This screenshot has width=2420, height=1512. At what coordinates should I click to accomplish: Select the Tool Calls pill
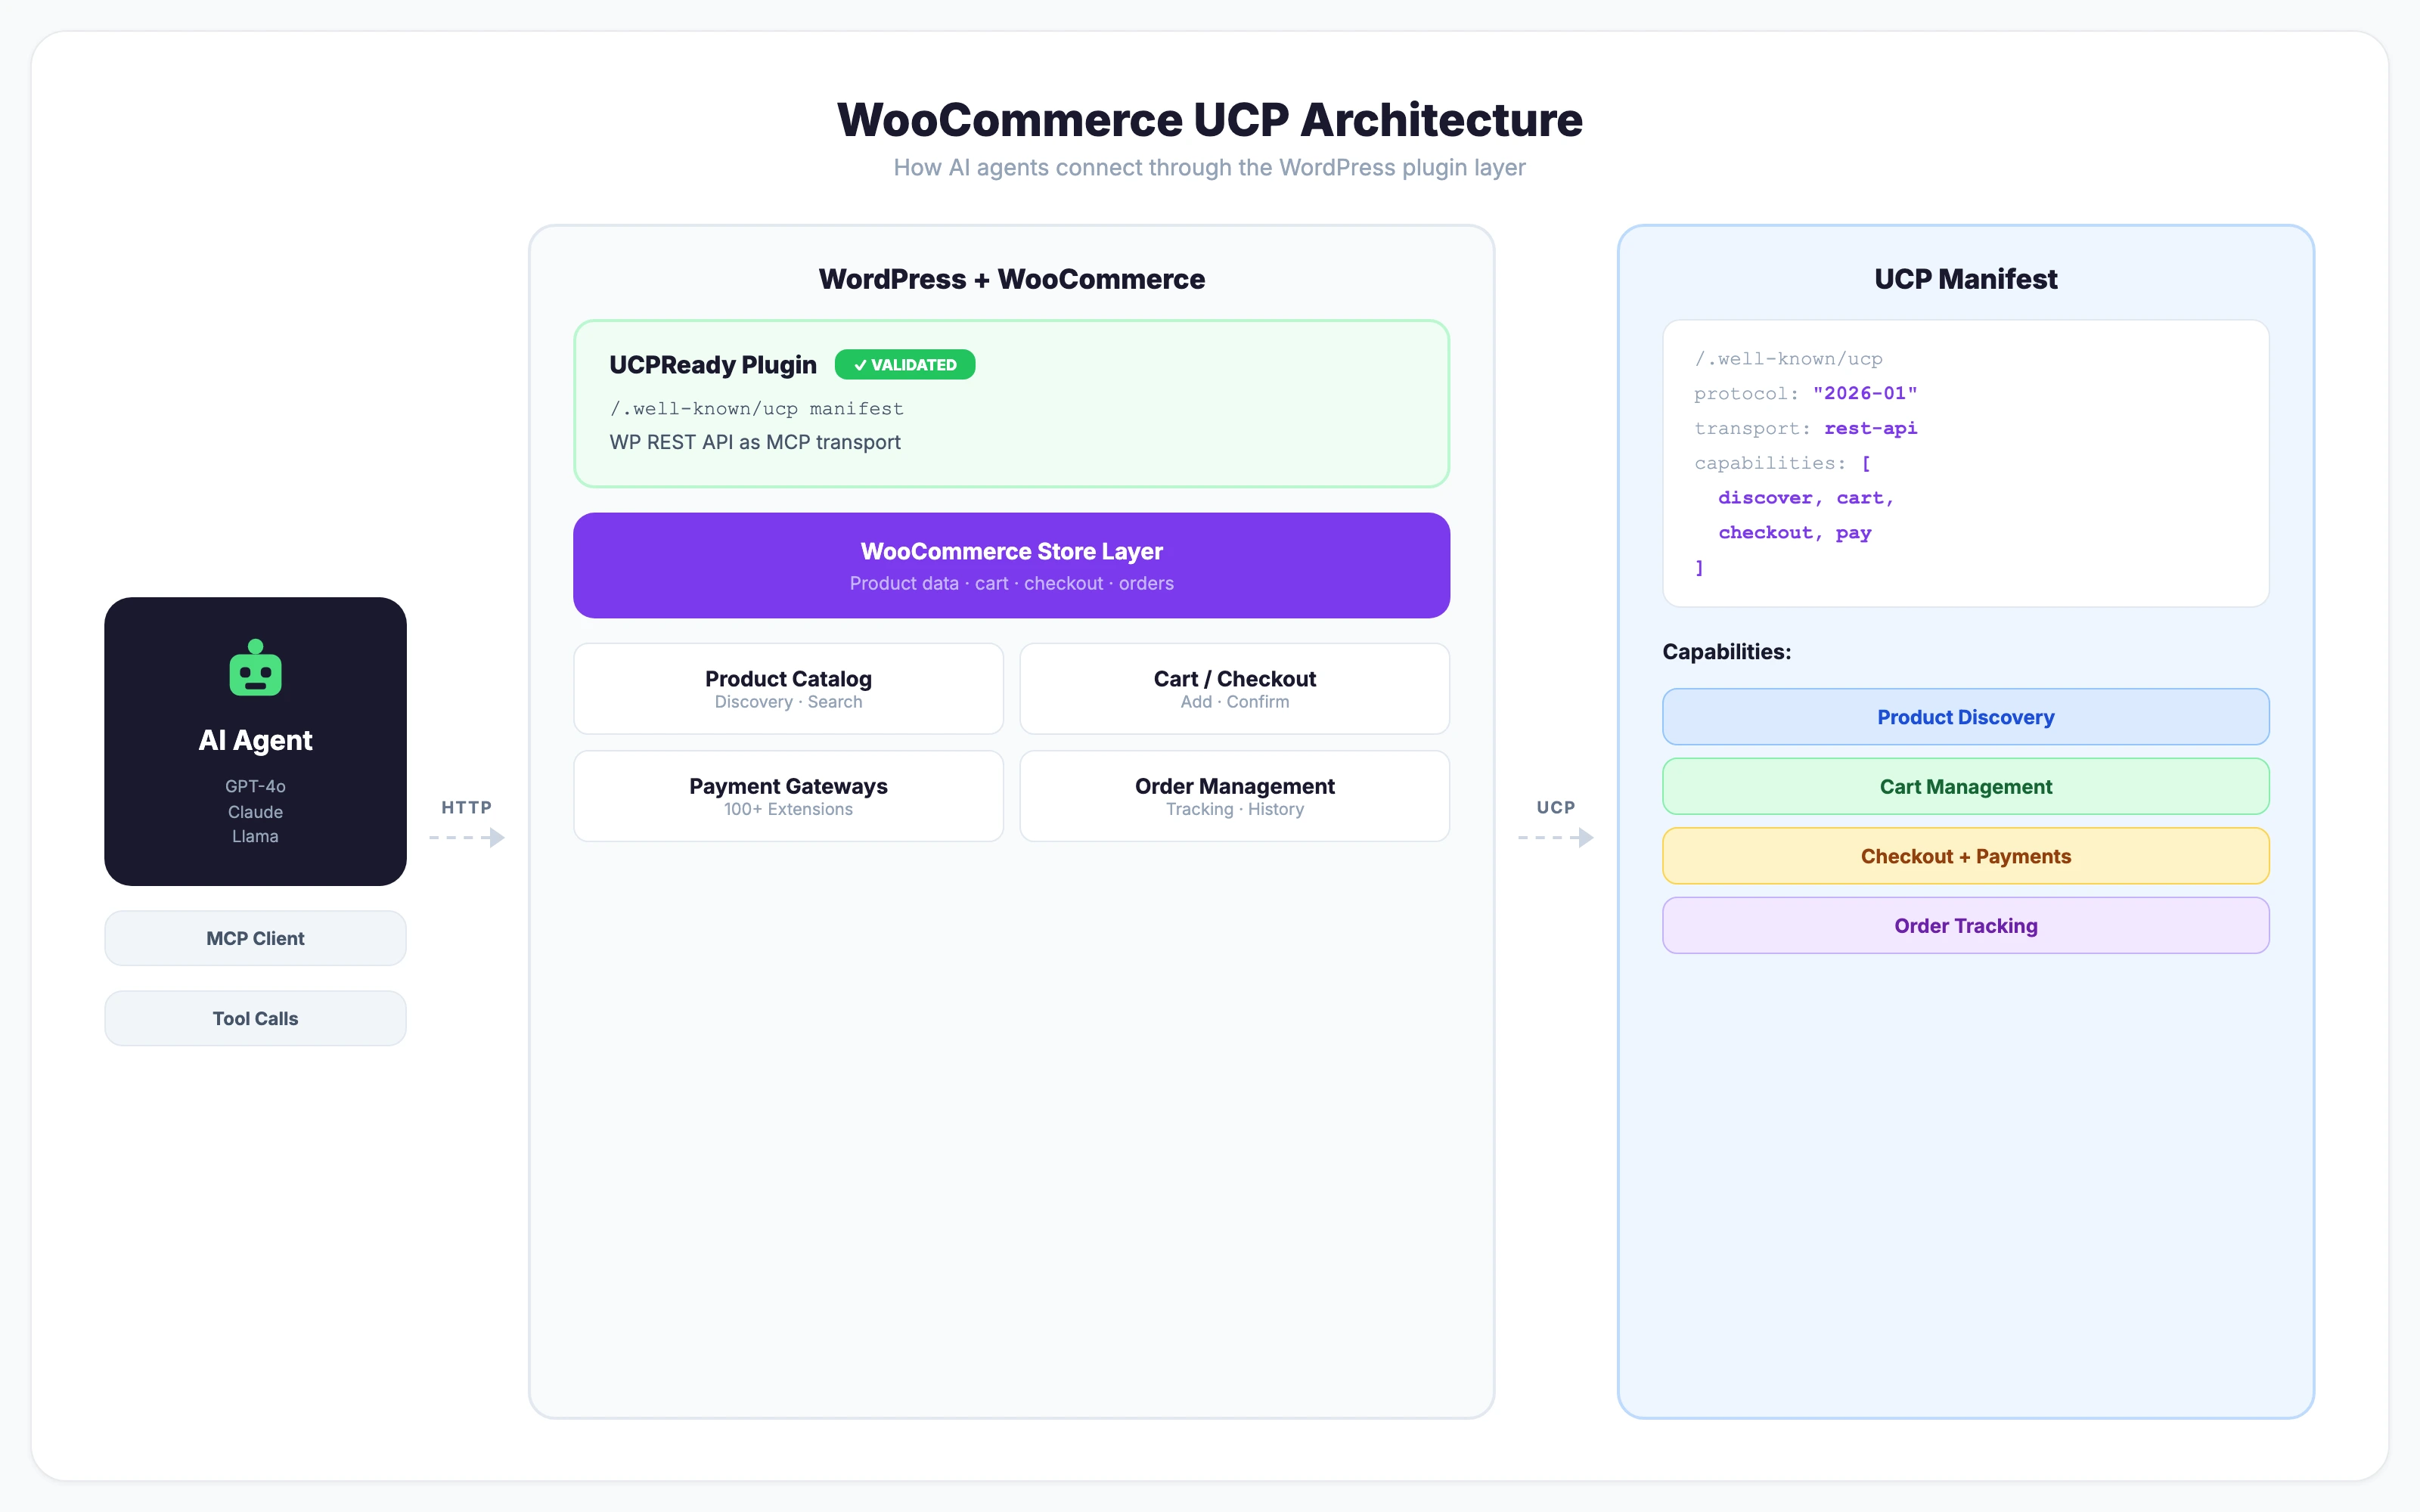[x=255, y=1018]
